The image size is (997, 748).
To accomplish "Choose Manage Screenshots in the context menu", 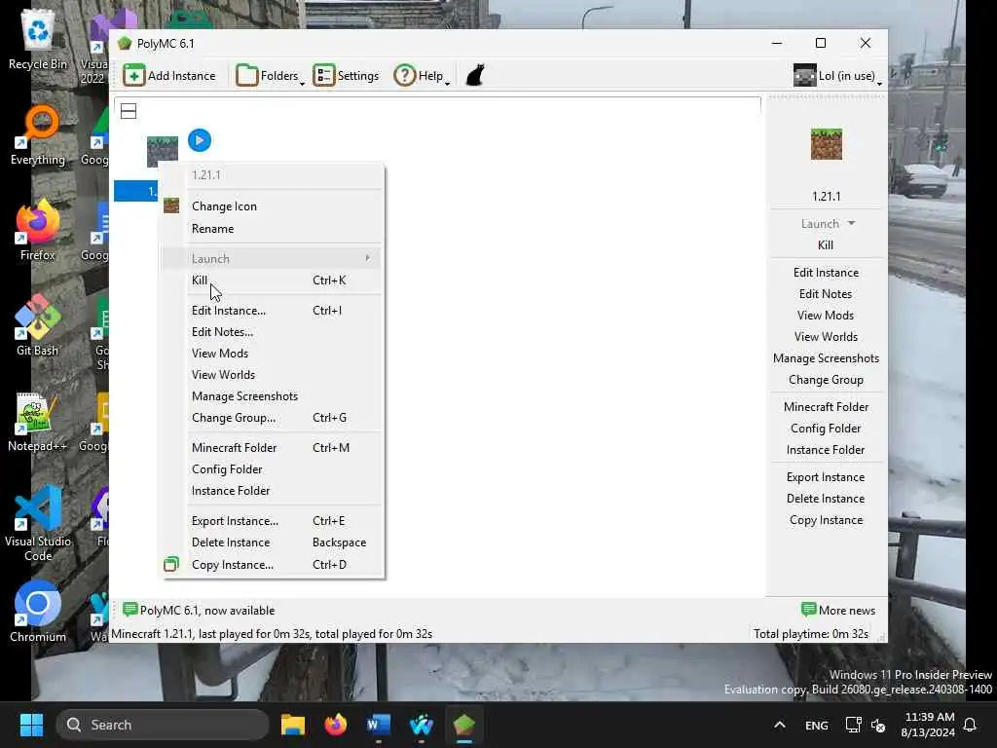I will pos(272,396).
